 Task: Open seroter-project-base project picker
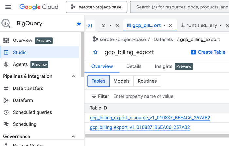(97, 7)
